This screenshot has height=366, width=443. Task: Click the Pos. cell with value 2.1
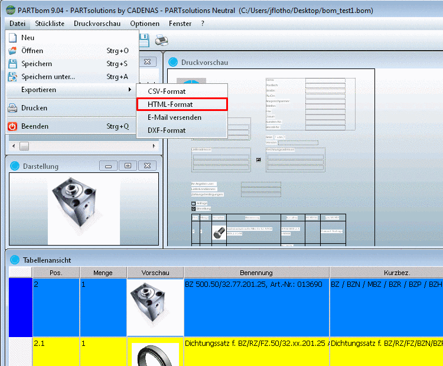[x=56, y=352]
